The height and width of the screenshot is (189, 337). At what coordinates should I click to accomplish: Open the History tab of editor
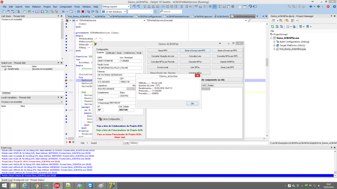[134, 143]
